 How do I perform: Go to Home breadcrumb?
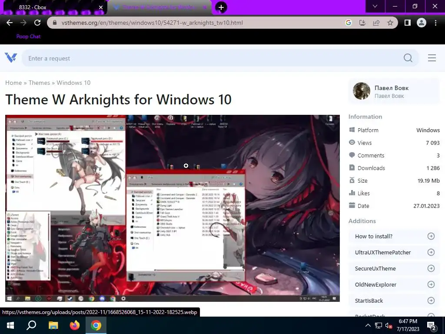pos(13,83)
